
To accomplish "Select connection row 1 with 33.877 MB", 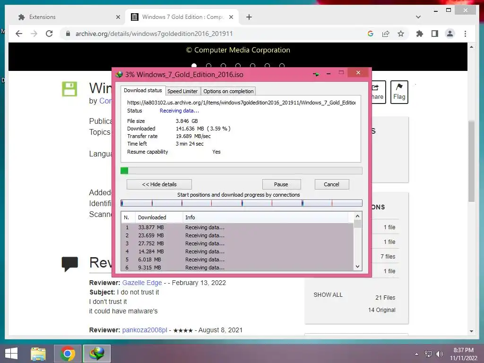I will pos(237,227).
